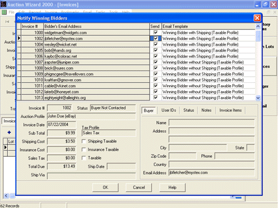
Task: Click the Auction Wizard 2000 title bar icon
Action: pyautogui.click(x=3, y=4)
